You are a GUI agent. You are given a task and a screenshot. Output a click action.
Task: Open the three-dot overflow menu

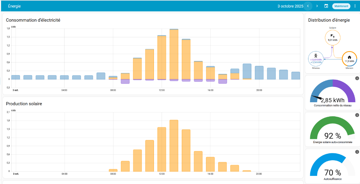point(355,6)
